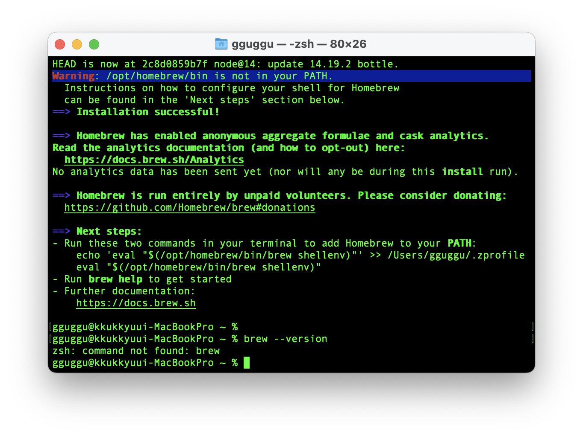Screen dimensions: 583x436
Task: Click 'Run these two commands in your terminal' line
Action: pyautogui.click(x=264, y=243)
